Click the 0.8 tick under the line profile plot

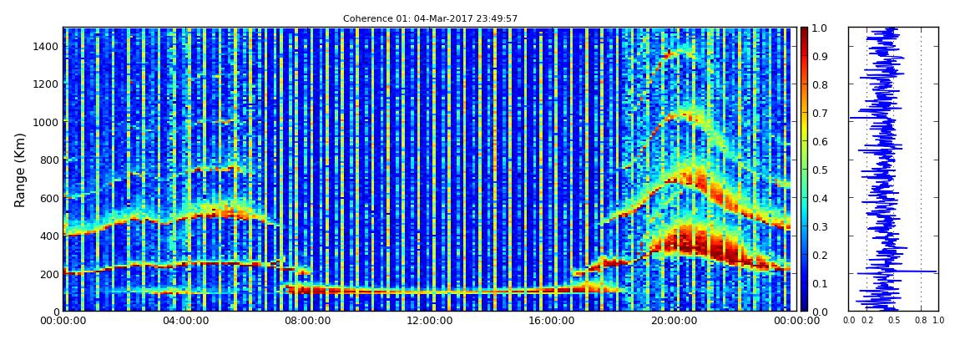[921, 321]
